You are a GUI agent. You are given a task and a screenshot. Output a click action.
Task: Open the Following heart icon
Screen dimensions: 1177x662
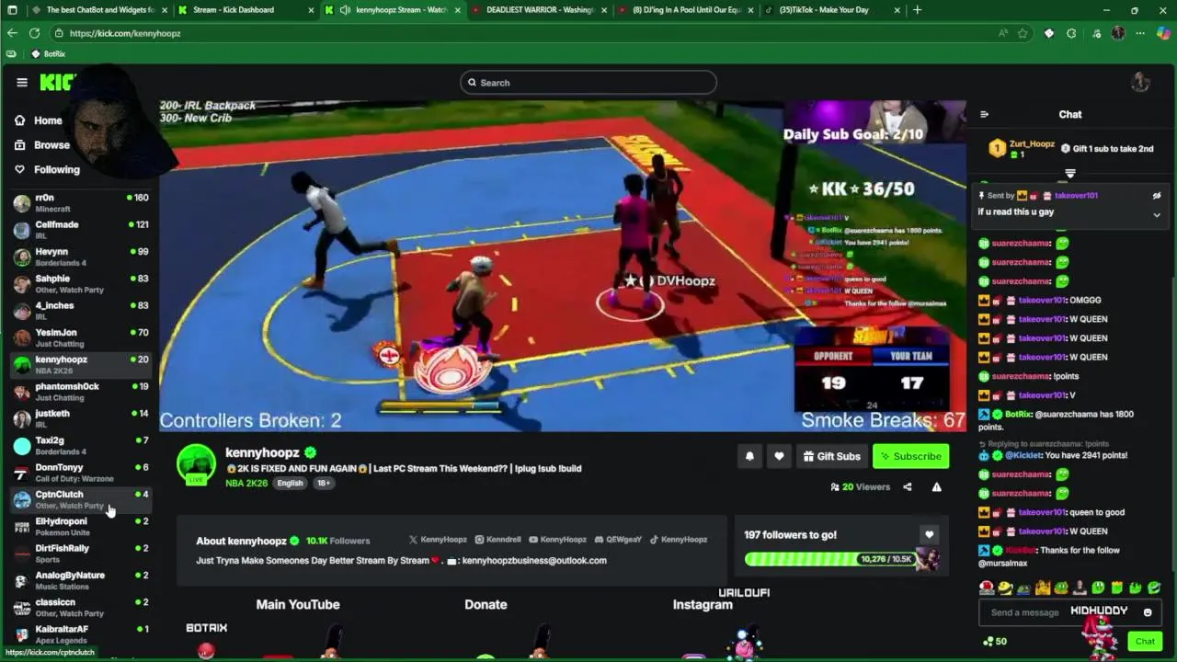coord(19,169)
